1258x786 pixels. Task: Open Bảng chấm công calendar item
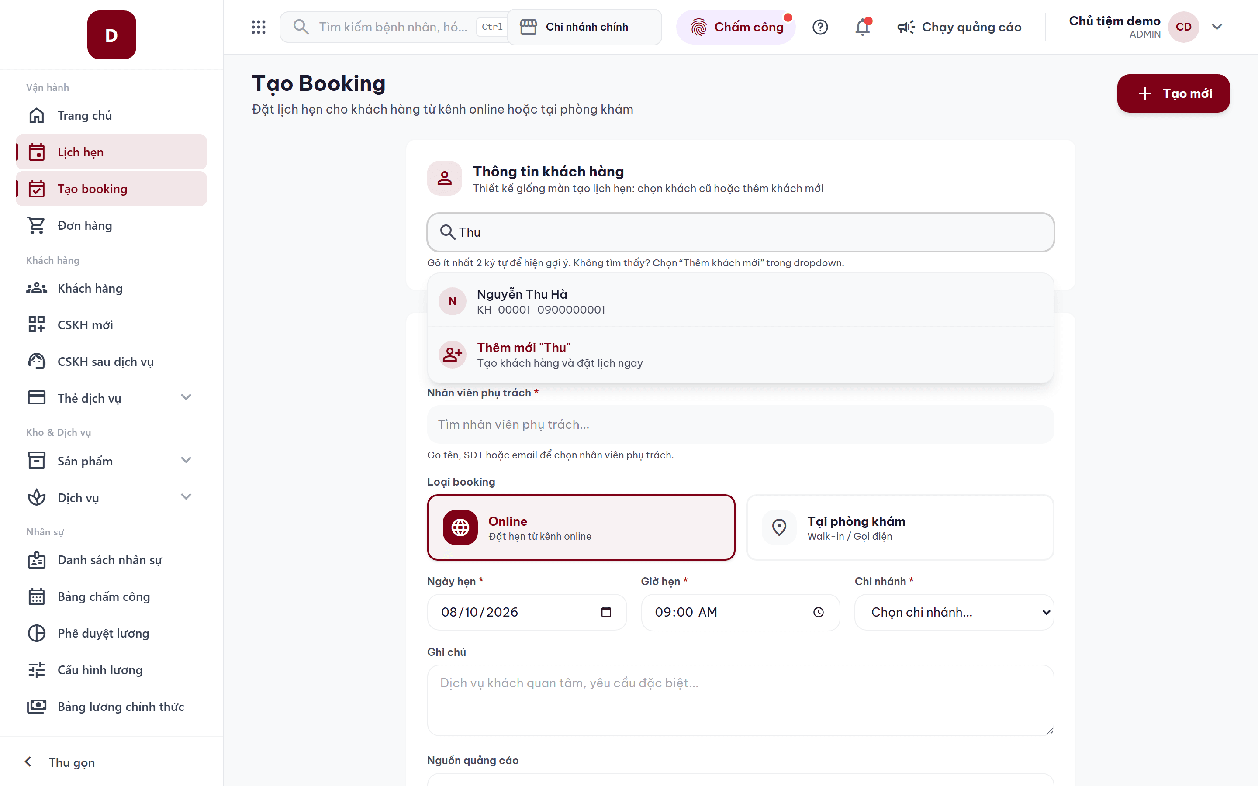pos(111,596)
